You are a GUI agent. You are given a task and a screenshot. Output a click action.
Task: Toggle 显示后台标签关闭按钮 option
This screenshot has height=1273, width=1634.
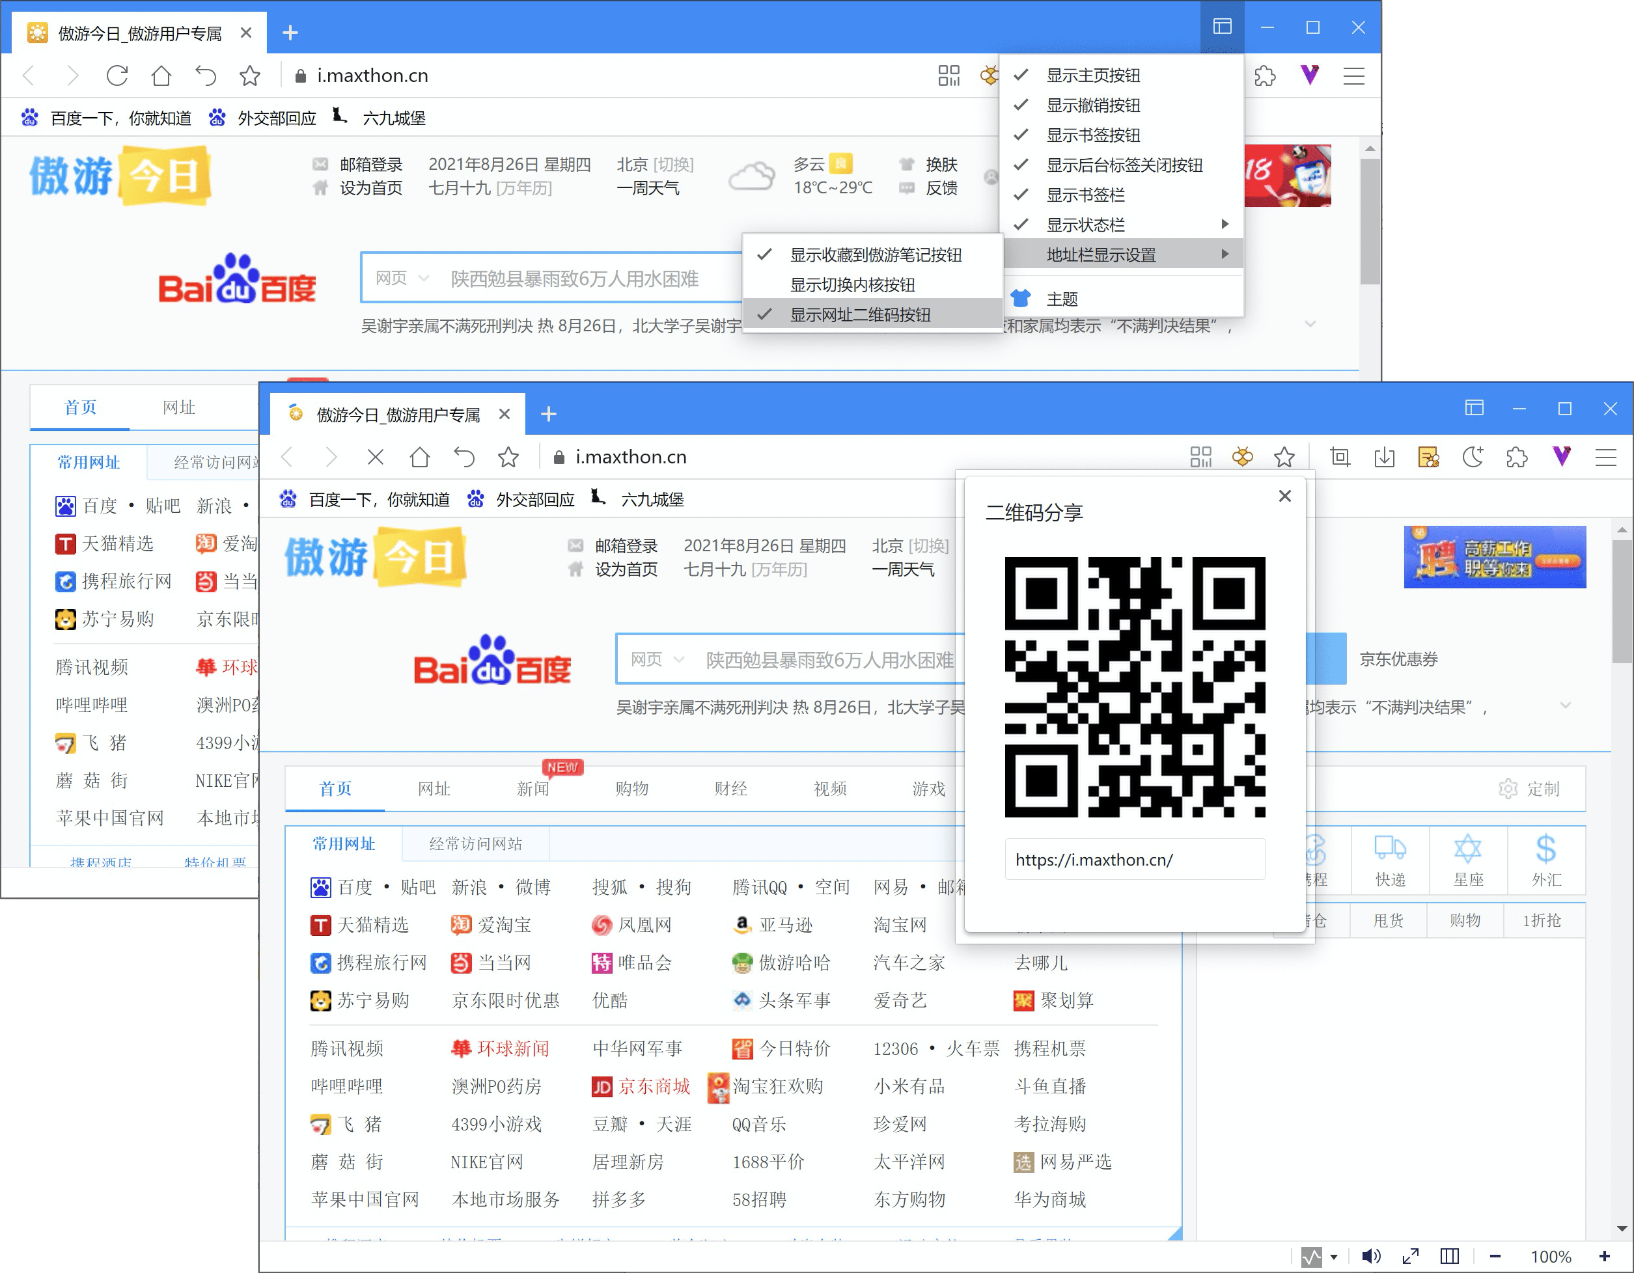[x=1121, y=165]
